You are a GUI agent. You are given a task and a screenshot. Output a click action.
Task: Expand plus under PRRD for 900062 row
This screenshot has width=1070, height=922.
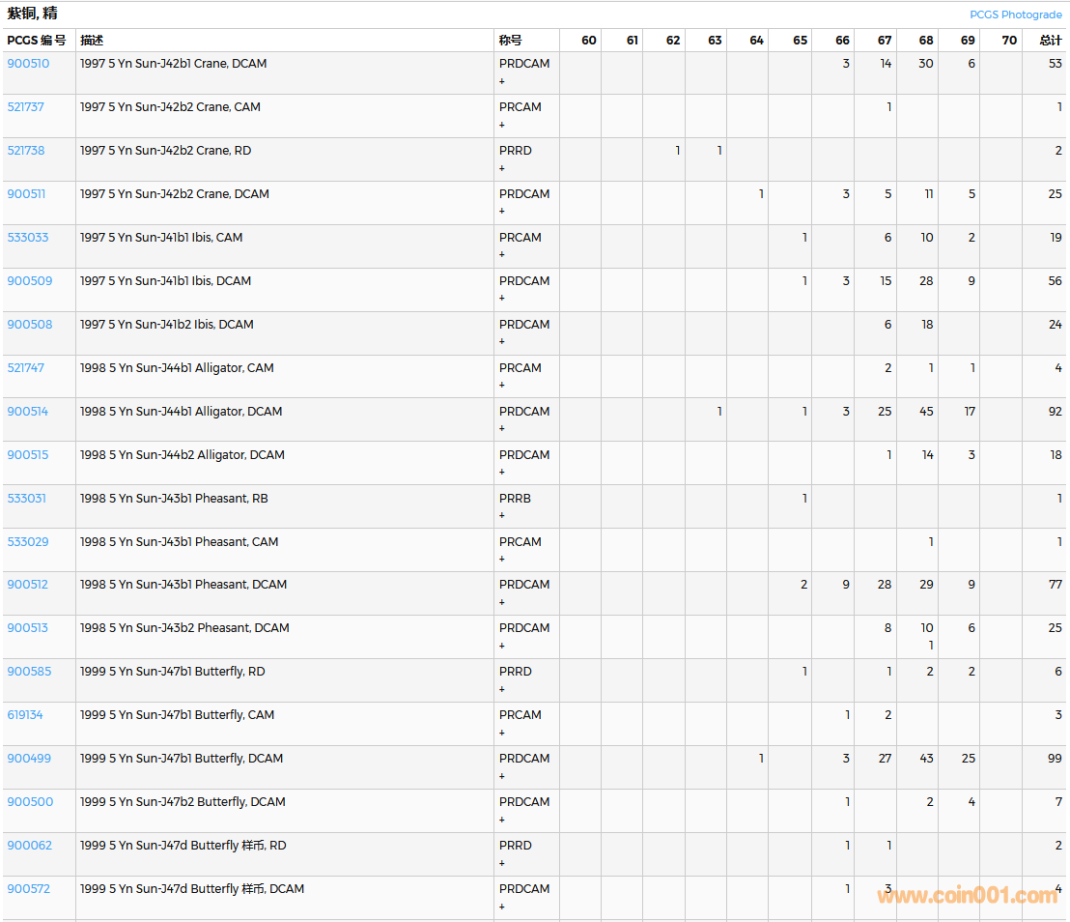[x=502, y=863]
